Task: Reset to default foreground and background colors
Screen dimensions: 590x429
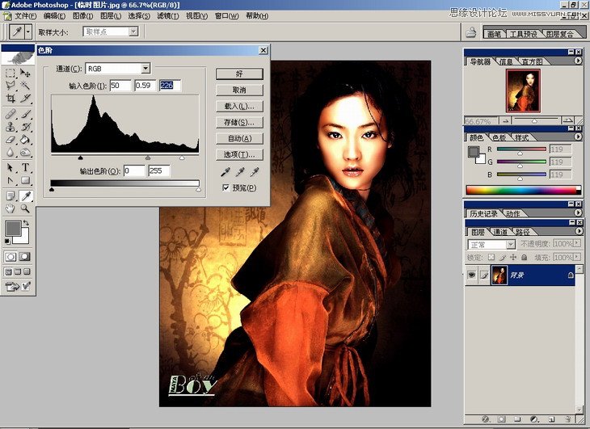Action: pyautogui.click(x=7, y=242)
